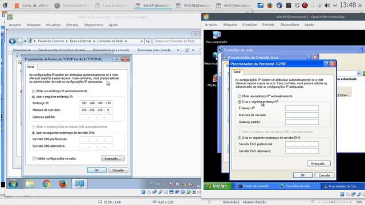Click the red record tray icon
365x205 pixels.
pos(305,5)
